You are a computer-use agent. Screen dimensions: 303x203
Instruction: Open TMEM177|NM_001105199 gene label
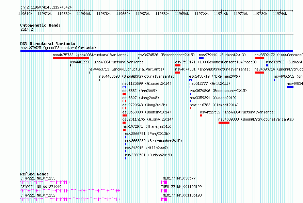(x=181, y=187)
